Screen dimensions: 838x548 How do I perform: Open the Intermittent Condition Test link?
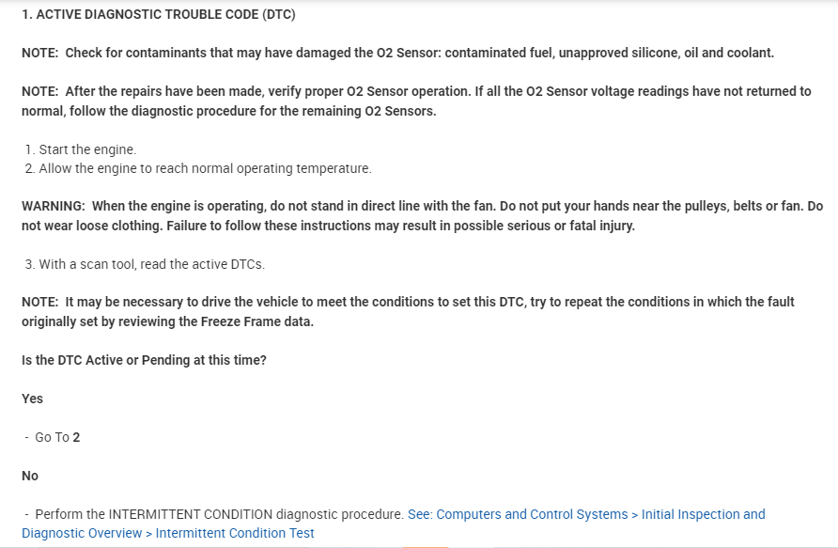coord(235,533)
